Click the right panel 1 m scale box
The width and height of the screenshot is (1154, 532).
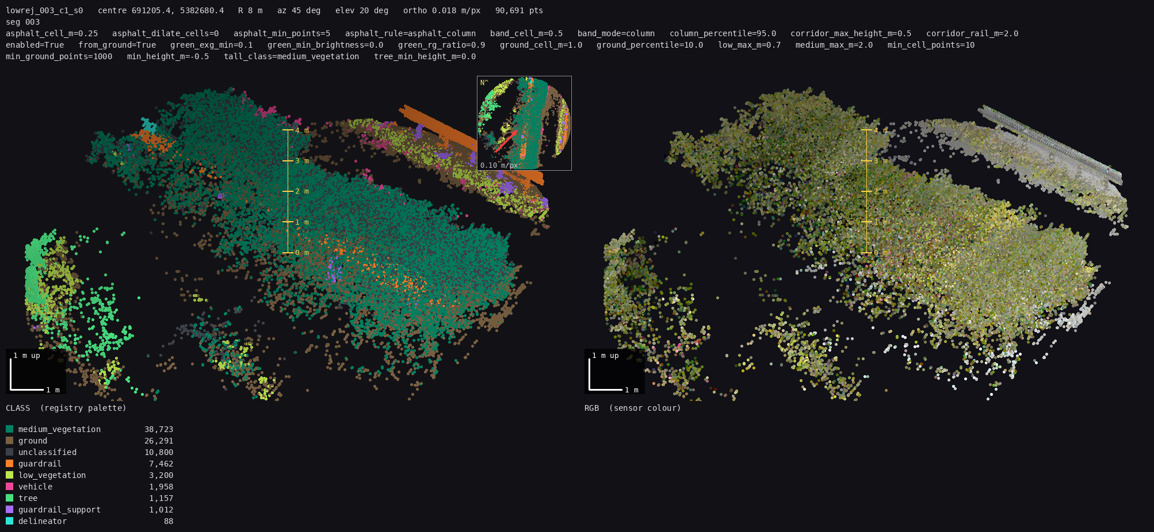614,371
